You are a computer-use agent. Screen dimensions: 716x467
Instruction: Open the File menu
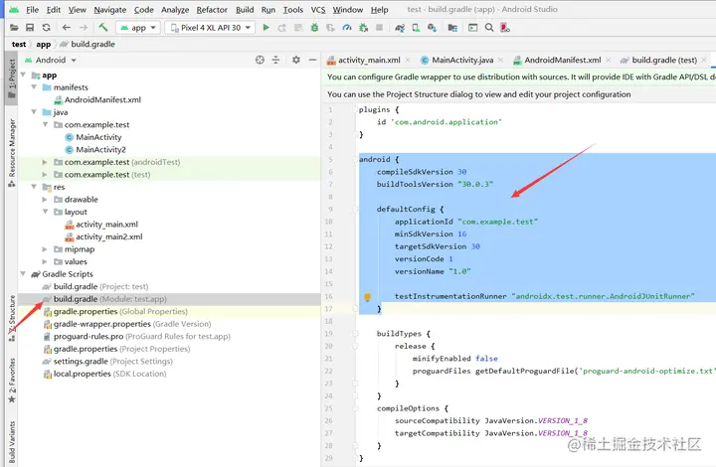[x=32, y=9]
